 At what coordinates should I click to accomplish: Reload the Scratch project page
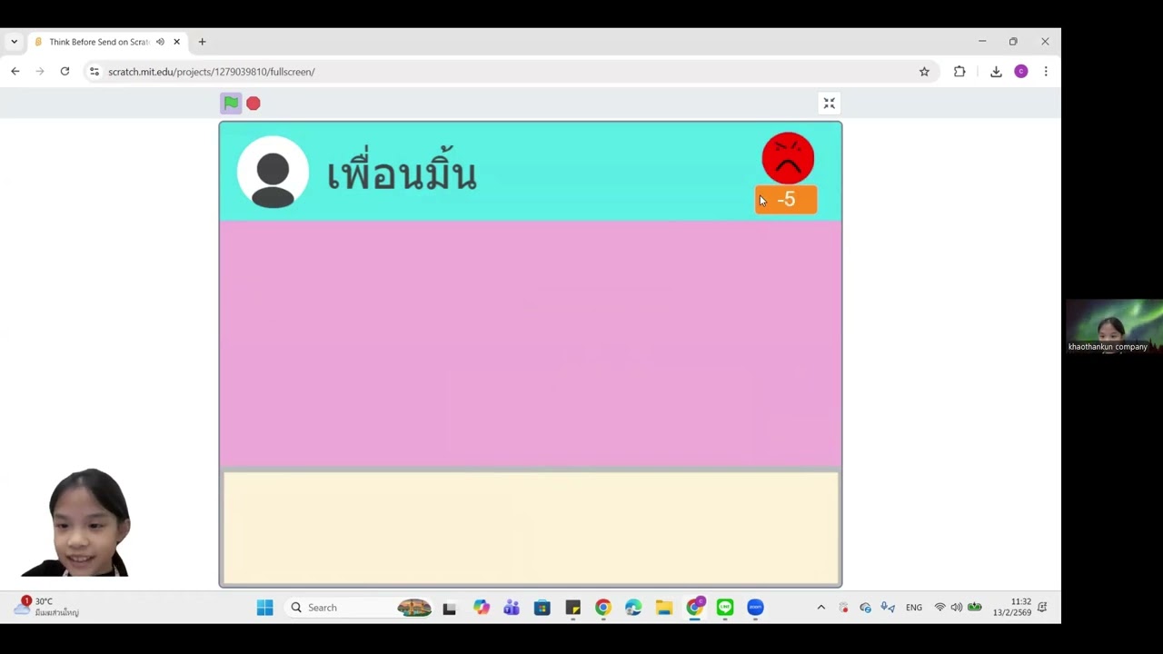65,72
